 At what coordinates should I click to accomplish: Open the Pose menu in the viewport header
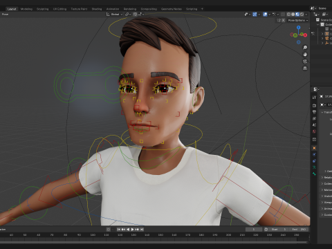5,15
